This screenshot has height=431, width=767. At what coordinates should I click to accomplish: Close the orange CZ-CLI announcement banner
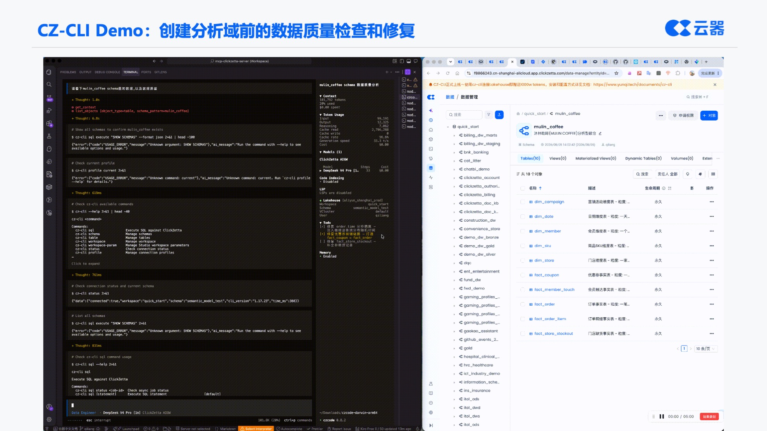[x=715, y=84]
